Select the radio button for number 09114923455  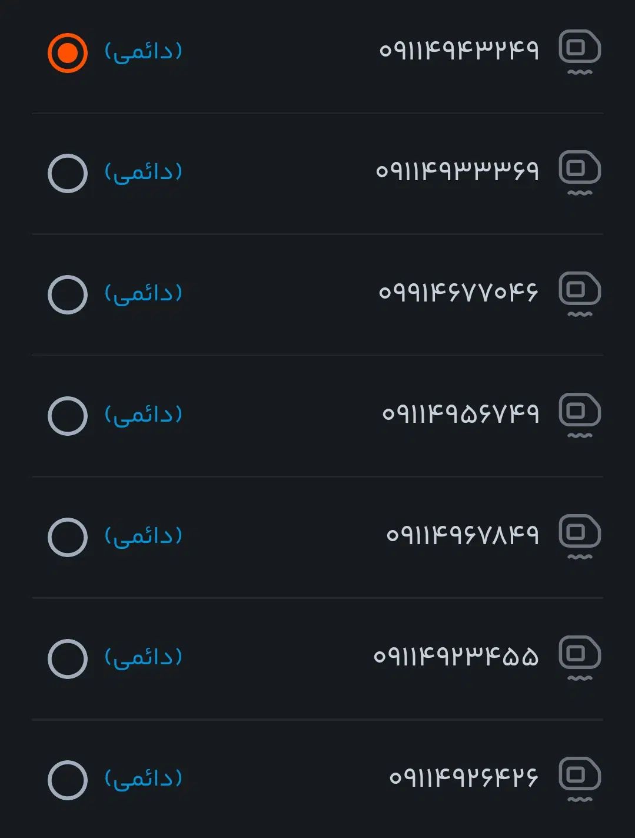click(x=68, y=659)
